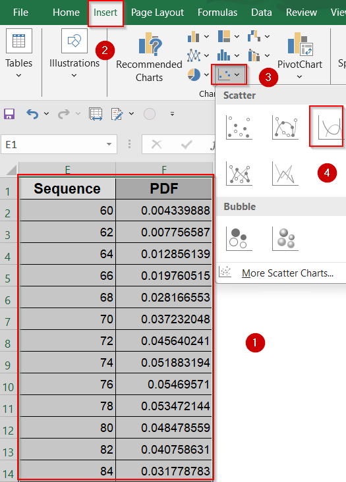Select cell containing 78
The width and height of the screenshot is (346, 482).
pos(67,406)
